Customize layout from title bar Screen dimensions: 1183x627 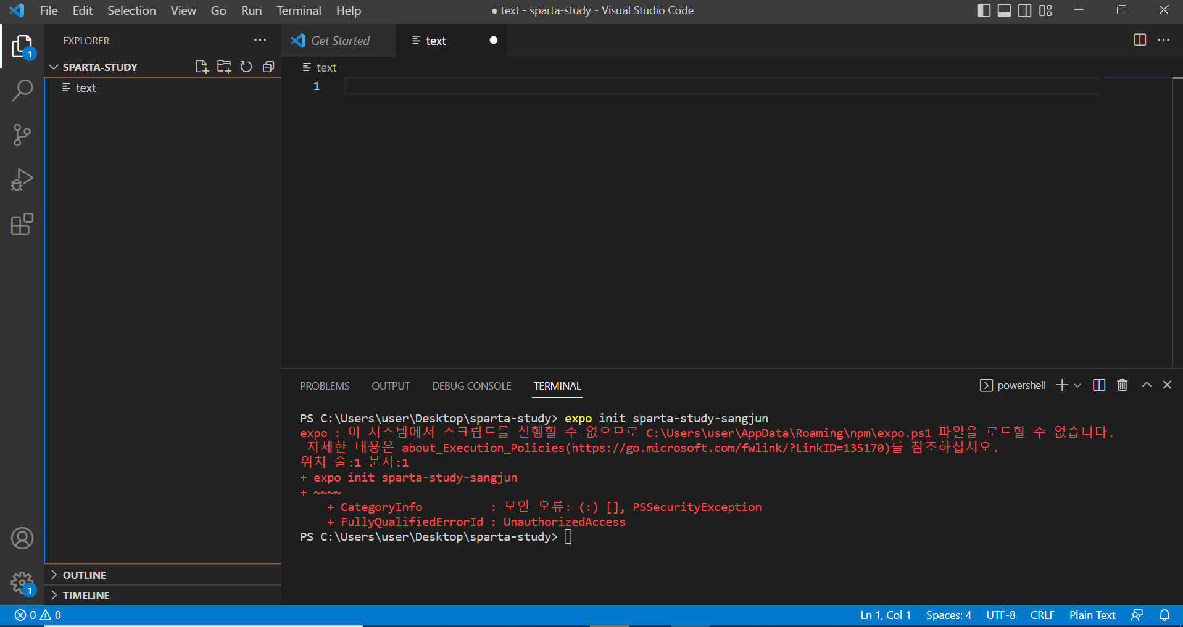[x=1045, y=10]
